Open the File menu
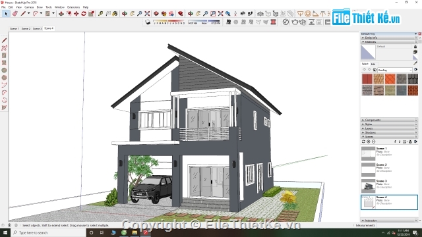This screenshot has height=237, width=422. [x=3, y=7]
